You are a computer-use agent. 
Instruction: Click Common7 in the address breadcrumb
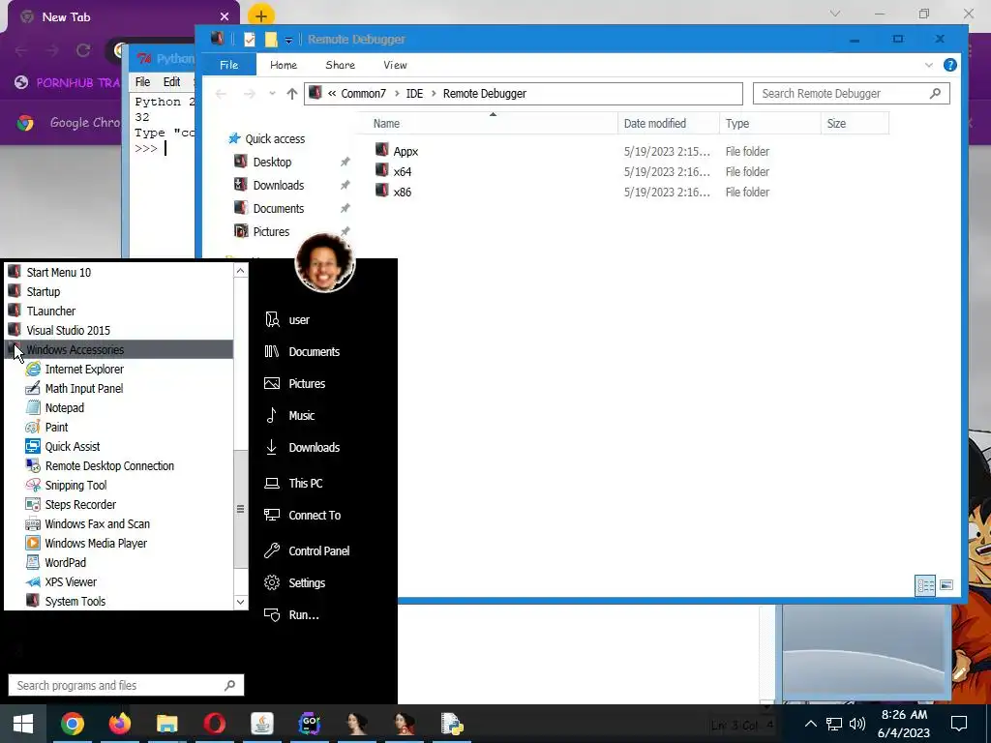coord(363,94)
